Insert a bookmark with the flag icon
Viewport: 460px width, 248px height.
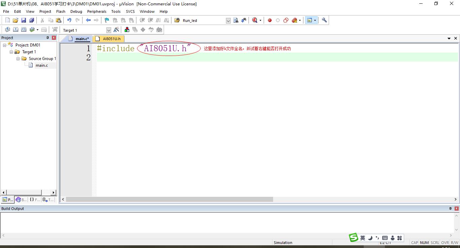pos(107,20)
